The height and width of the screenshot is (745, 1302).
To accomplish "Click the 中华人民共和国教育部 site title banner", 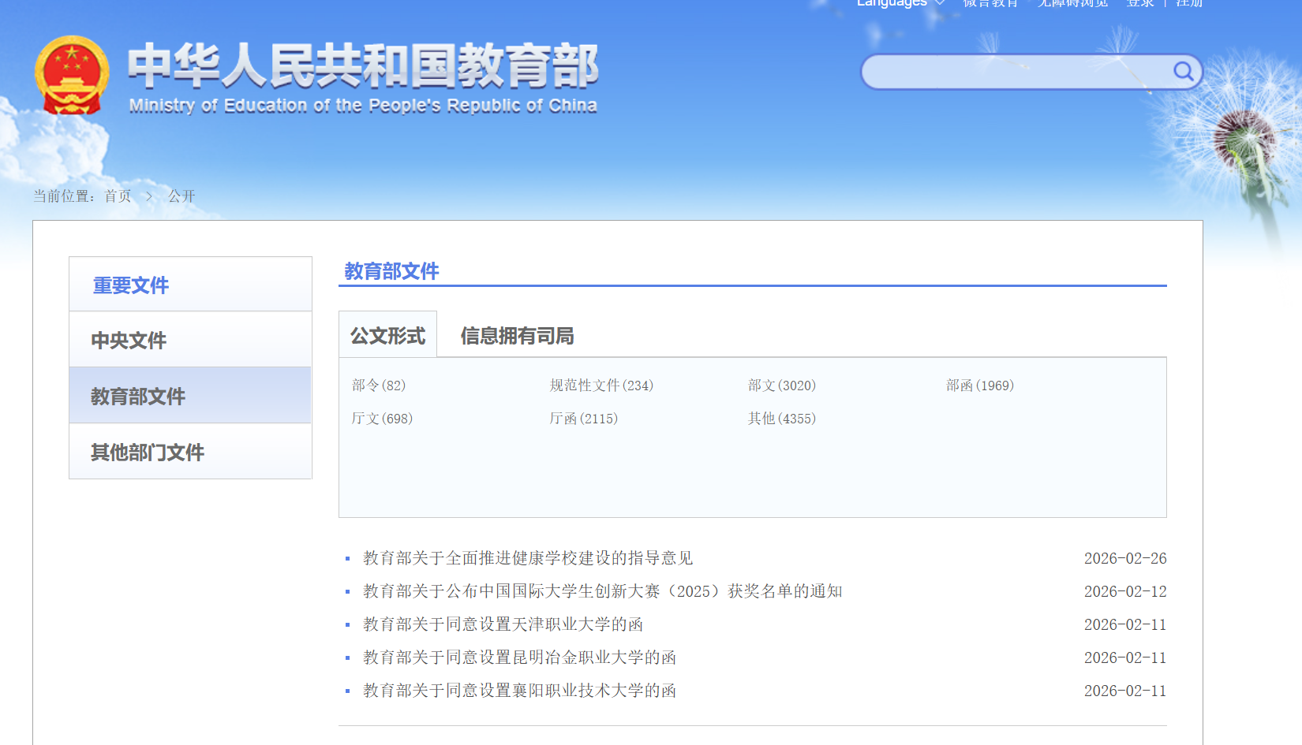I will 363,77.
